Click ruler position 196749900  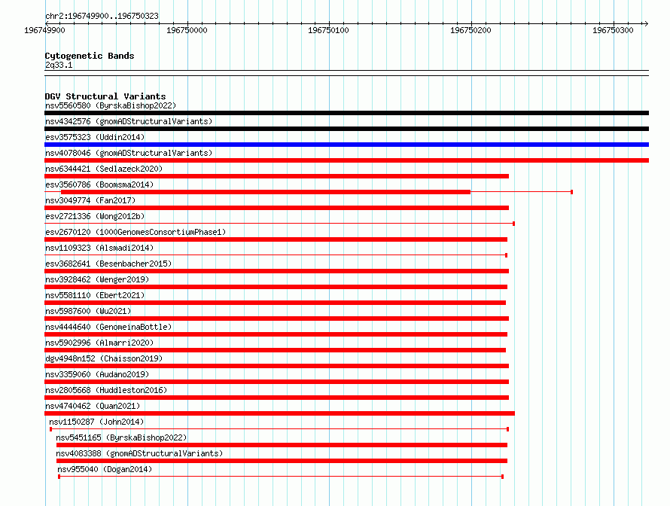click(x=44, y=30)
